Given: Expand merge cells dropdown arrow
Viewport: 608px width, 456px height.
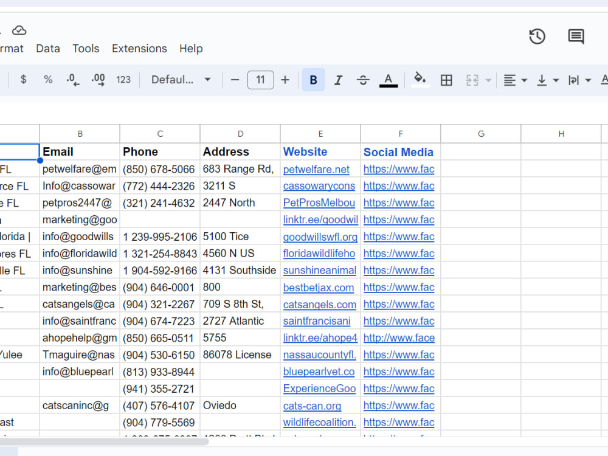Looking at the screenshot, I should [488, 80].
